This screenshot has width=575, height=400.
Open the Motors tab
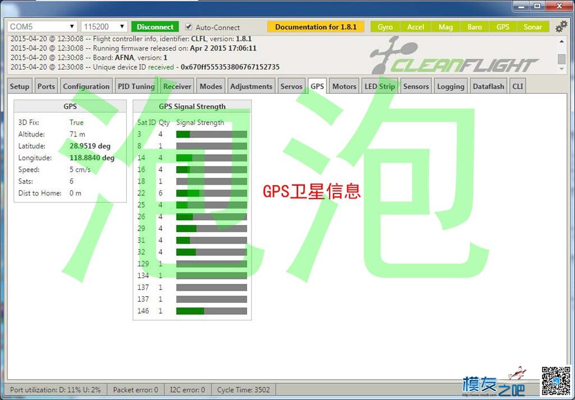tap(344, 86)
